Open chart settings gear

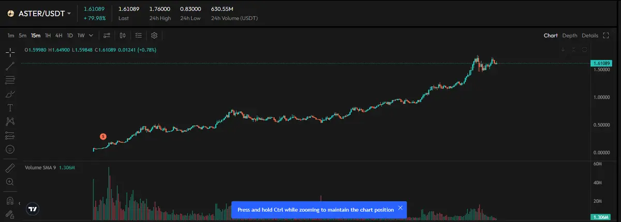(x=154, y=36)
